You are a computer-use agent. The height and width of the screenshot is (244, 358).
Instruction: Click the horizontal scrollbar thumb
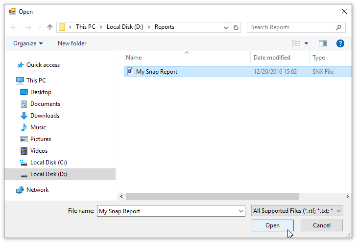[212, 197]
